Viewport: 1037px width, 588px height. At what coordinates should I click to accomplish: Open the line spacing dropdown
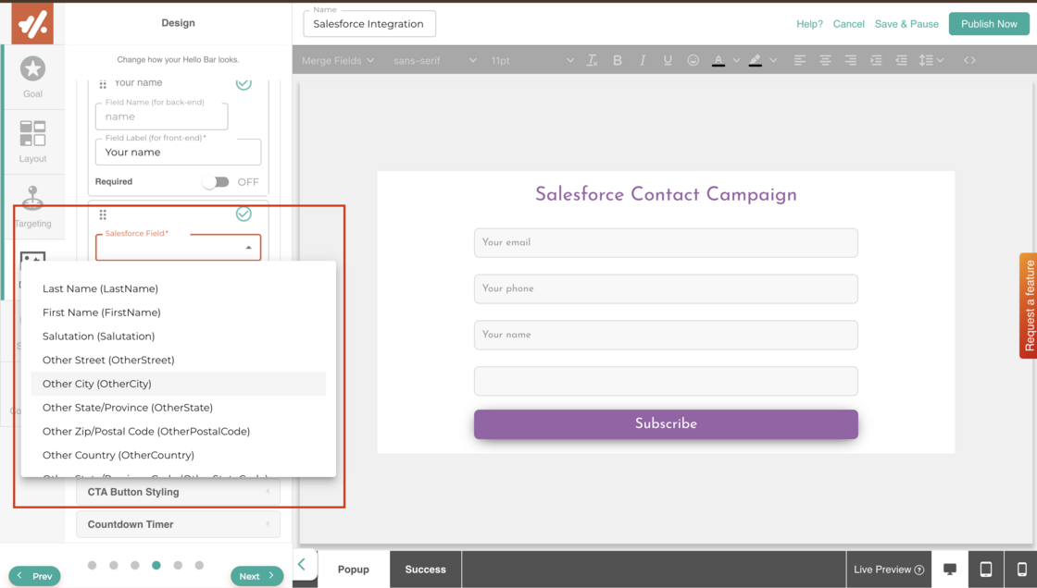931,60
